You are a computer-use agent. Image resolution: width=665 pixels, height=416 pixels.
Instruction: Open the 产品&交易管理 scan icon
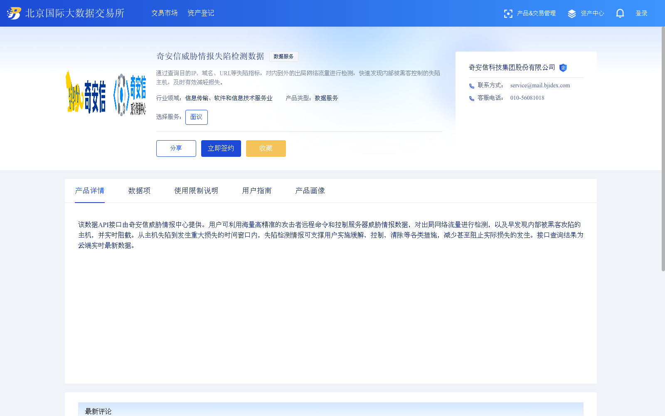pos(508,14)
